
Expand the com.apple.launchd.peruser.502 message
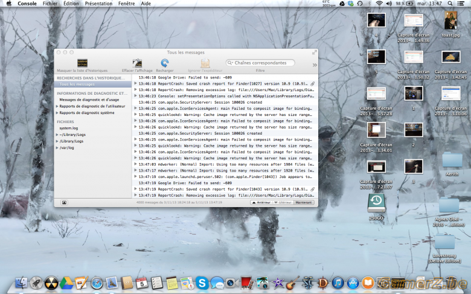(135, 176)
